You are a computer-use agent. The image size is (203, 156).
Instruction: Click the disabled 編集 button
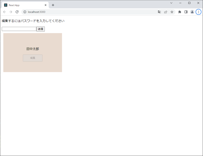click(x=33, y=58)
